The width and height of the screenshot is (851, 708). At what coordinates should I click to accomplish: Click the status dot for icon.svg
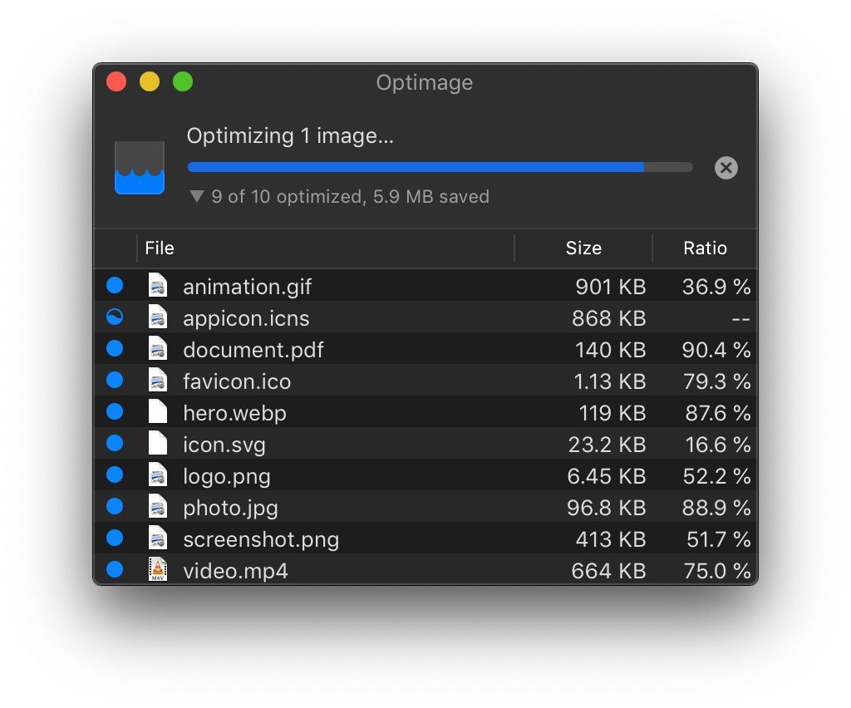click(115, 443)
